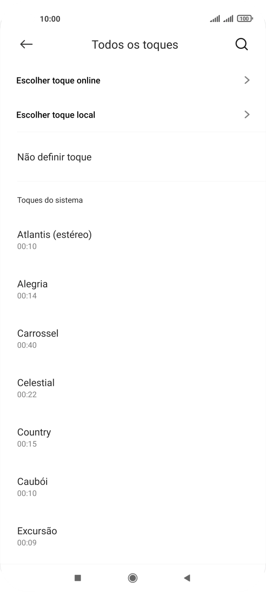This screenshot has height=592, width=266.
Task: Select the Atlantis (estéreo) ringtone
Action: click(x=54, y=239)
